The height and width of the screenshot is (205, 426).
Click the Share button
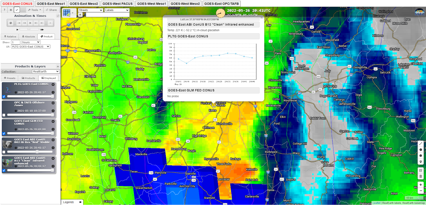[51, 10]
